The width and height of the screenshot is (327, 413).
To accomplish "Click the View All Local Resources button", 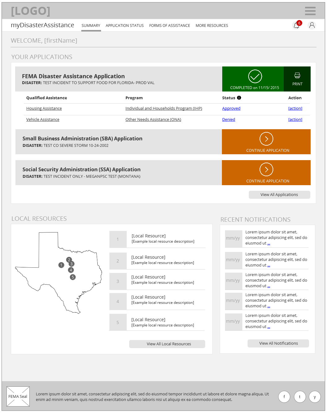I will (x=167, y=344).
